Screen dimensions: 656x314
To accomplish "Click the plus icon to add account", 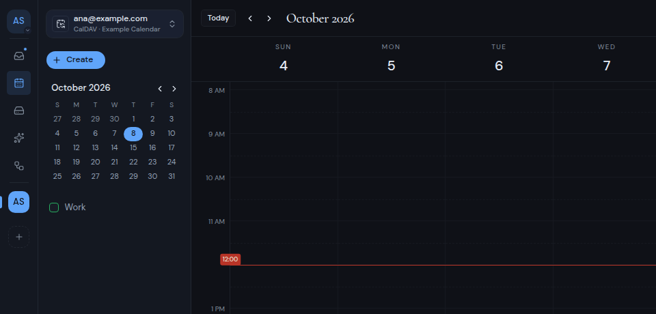I will tap(19, 237).
